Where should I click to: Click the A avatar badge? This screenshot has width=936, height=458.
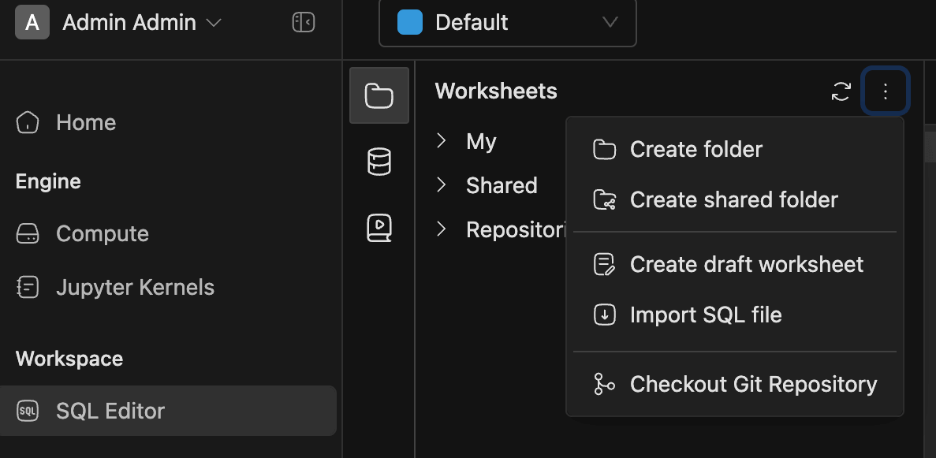coord(32,23)
